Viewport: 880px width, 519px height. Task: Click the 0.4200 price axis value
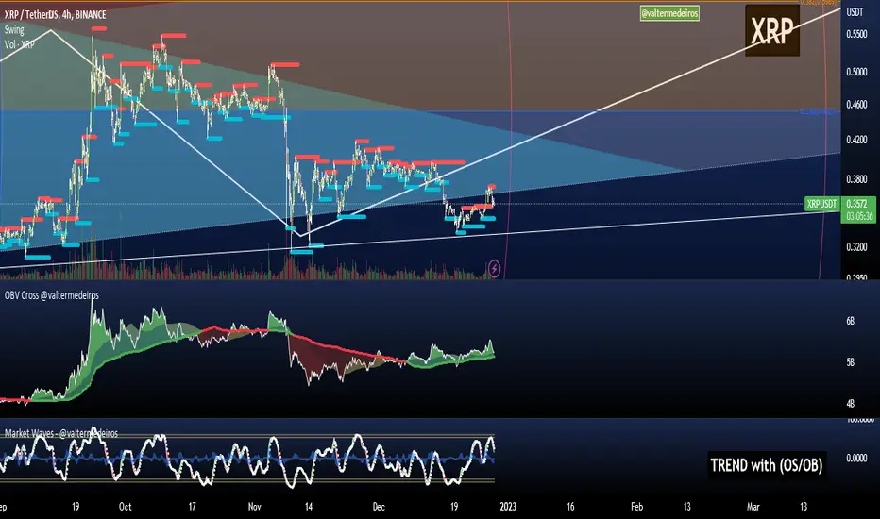click(x=856, y=140)
